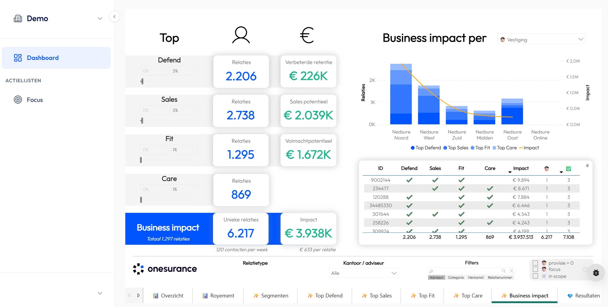Enable the provisie > 0 checkbox
The image size is (608, 307).
point(535,263)
